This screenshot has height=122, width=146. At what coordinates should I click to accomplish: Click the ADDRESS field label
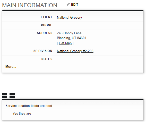click(x=45, y=33)
